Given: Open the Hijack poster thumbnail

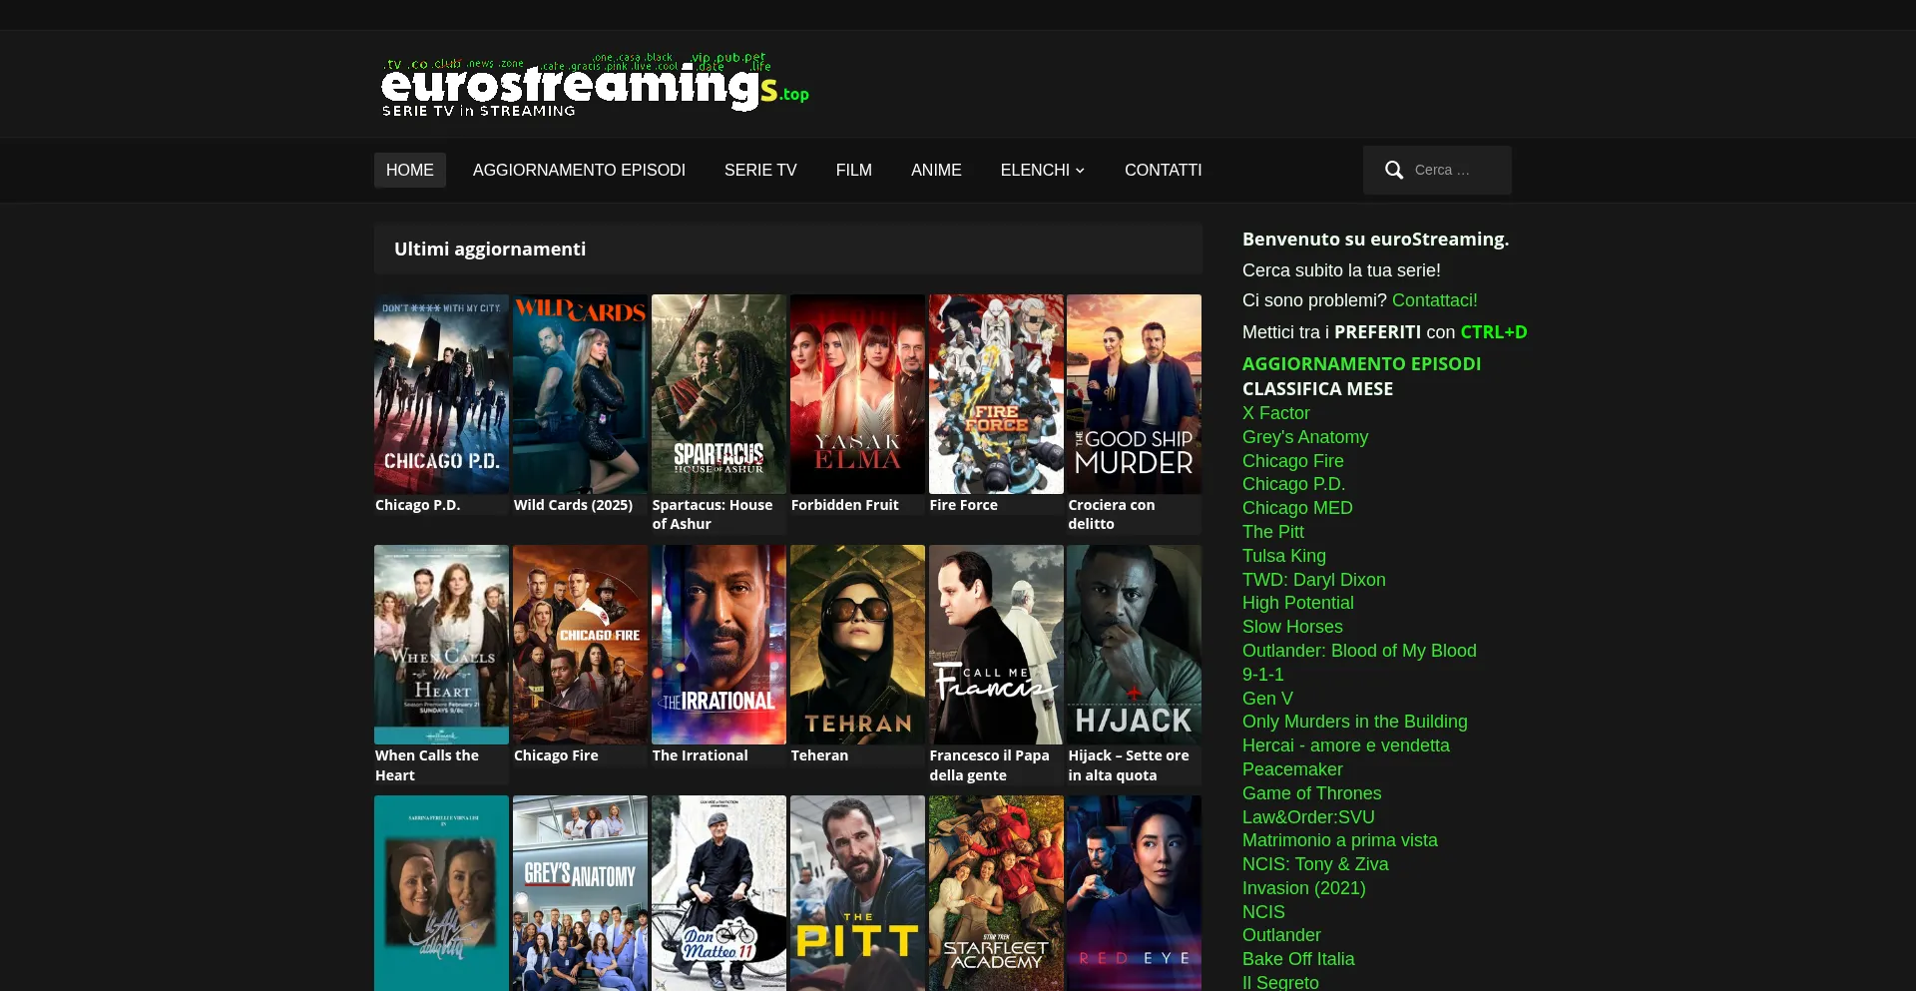Looking at the screenshot, I should (x=1134, y=645).
